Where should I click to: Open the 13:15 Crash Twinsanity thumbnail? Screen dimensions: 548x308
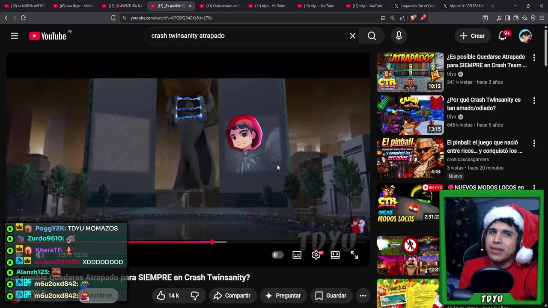pyautogui.click(x=410, y=115)
